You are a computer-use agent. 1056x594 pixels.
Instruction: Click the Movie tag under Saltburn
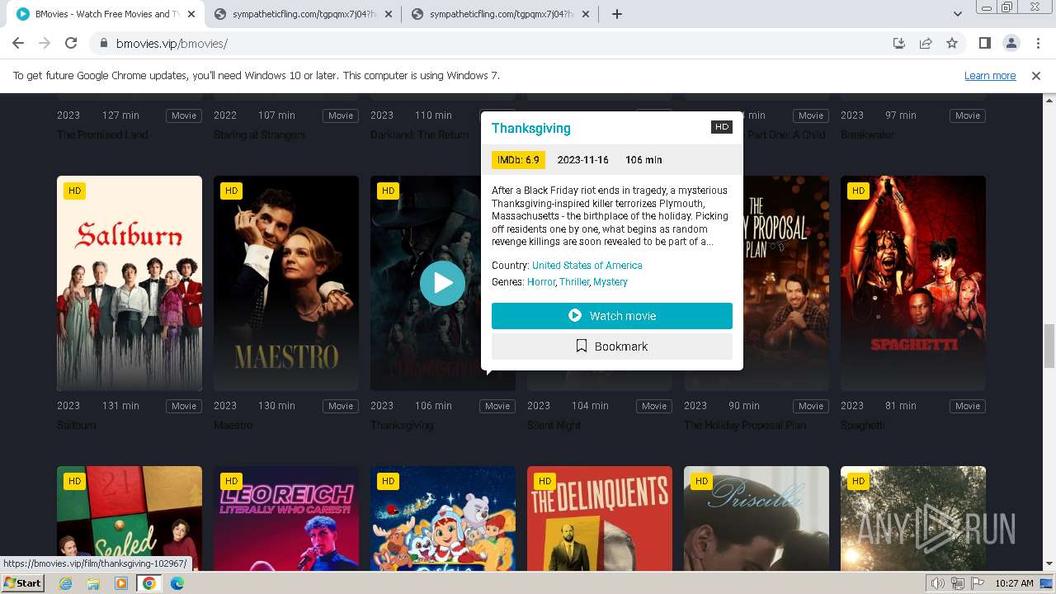(x=184, y=406)
